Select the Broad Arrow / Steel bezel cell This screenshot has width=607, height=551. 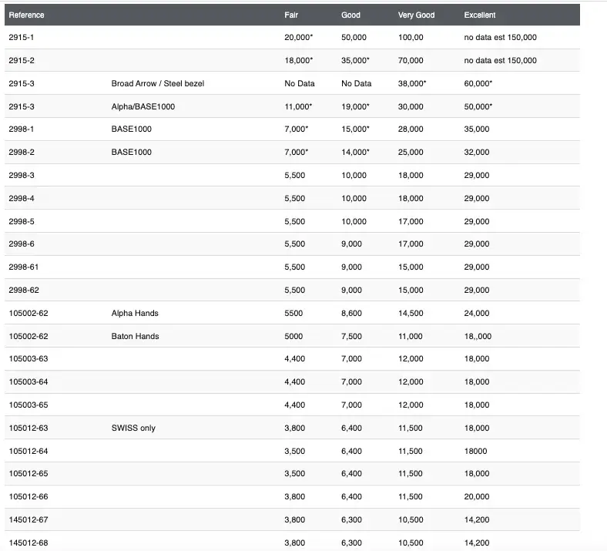(x=158, y=83)
